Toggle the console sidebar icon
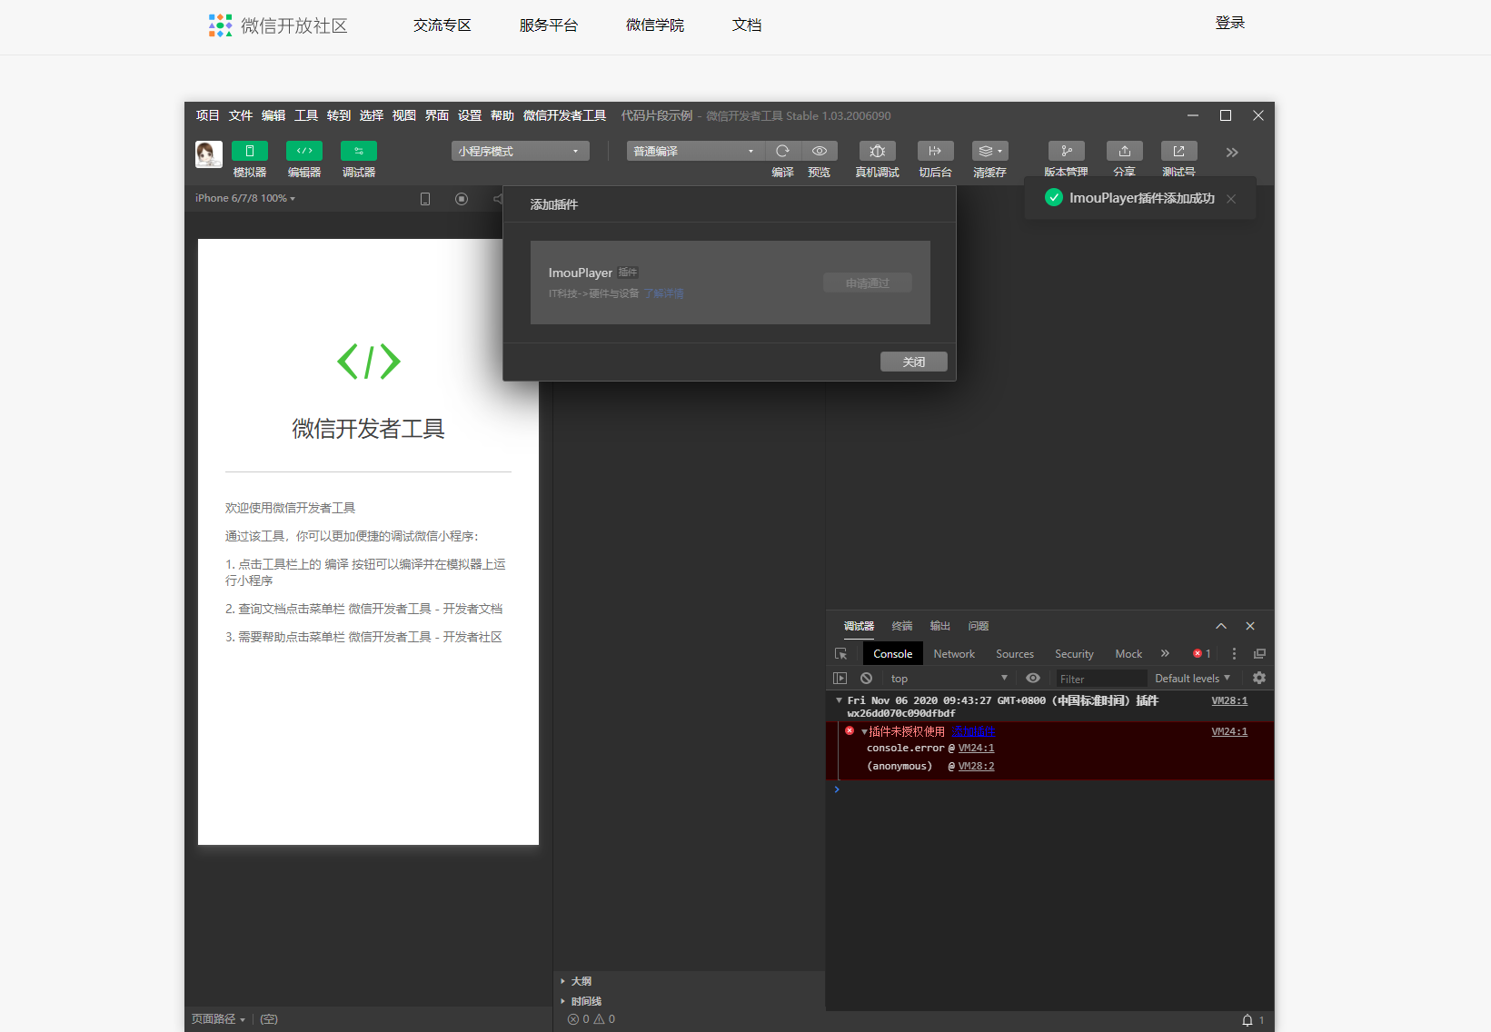1491x1032 pixels. tap(840, 679)
